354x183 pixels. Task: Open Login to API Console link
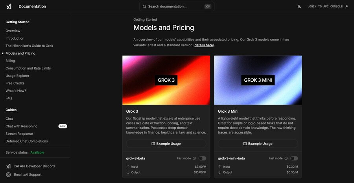click(x=328, y=7)
